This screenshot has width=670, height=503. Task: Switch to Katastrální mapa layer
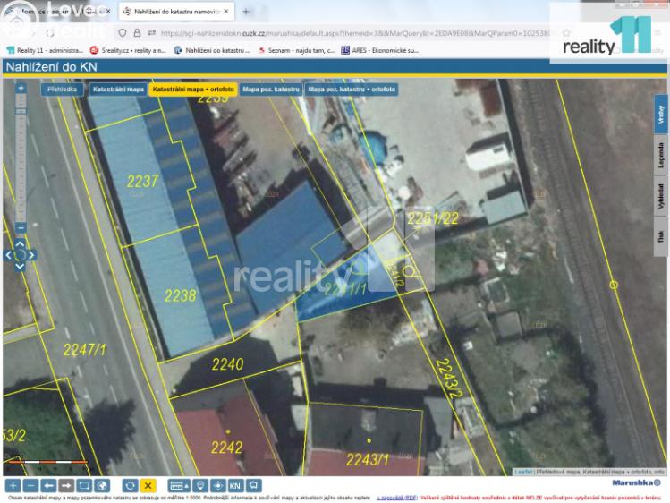pos(117,90)
